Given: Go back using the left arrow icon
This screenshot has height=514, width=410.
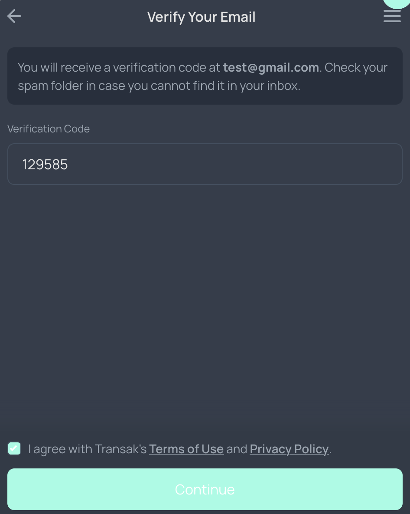Looking at the screenshot, I should click(x=14, y=16).
